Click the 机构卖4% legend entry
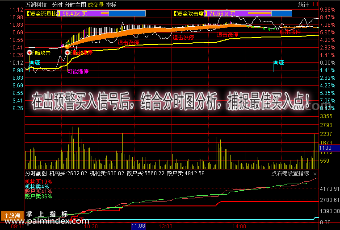This screenshot has height=230, width=340. [x=37, y=186]
